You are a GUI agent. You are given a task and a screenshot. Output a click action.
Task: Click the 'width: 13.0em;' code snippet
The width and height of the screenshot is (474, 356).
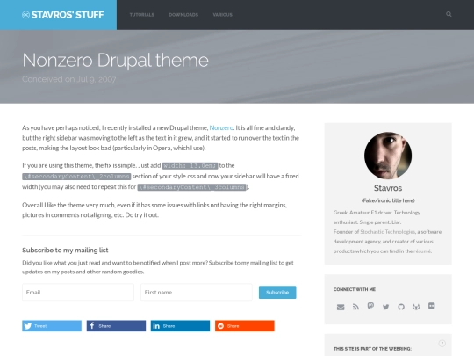(190, 166)
